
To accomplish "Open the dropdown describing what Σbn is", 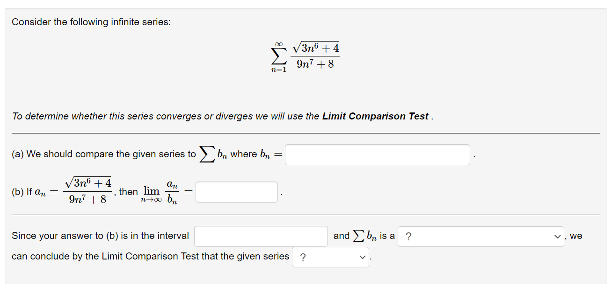I will pos(480,236).
